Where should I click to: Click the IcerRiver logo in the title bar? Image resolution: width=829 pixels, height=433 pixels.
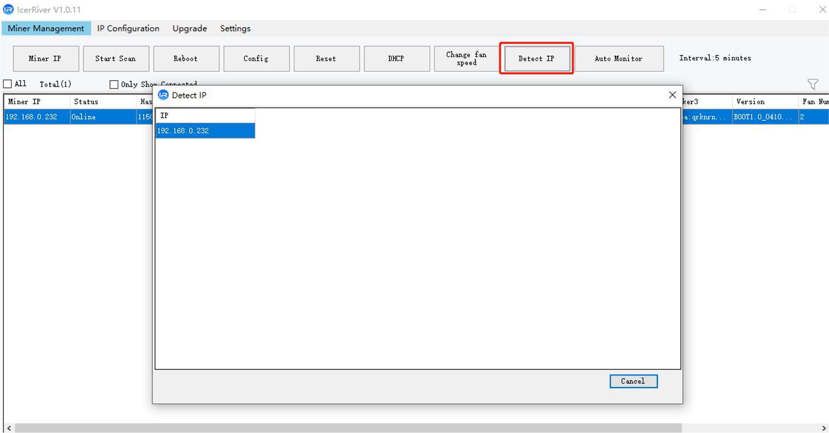point(8,9)
